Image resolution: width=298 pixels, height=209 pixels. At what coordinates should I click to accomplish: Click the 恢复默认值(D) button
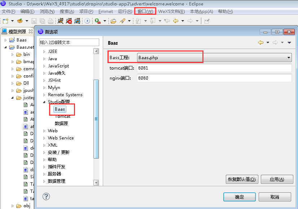242,179
